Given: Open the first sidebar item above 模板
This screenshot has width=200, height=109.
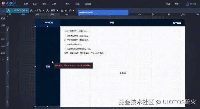Looking at the screenshot, I should pyautogui.click(x=3, y=11).
